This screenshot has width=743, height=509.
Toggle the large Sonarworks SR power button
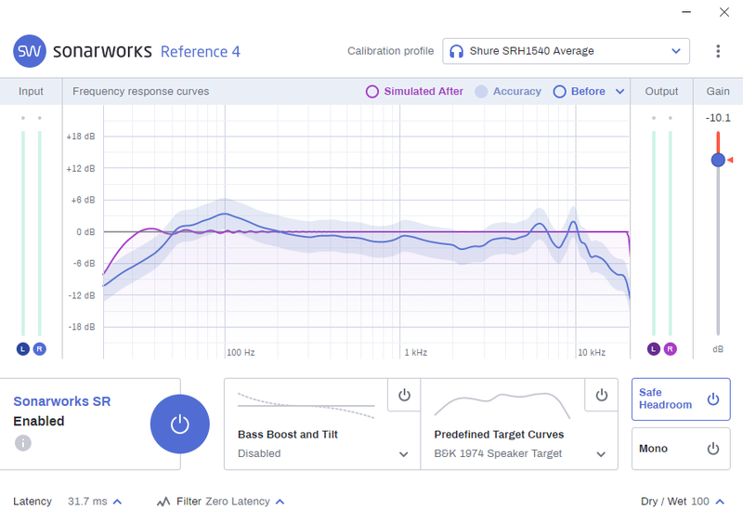(179, 424)
